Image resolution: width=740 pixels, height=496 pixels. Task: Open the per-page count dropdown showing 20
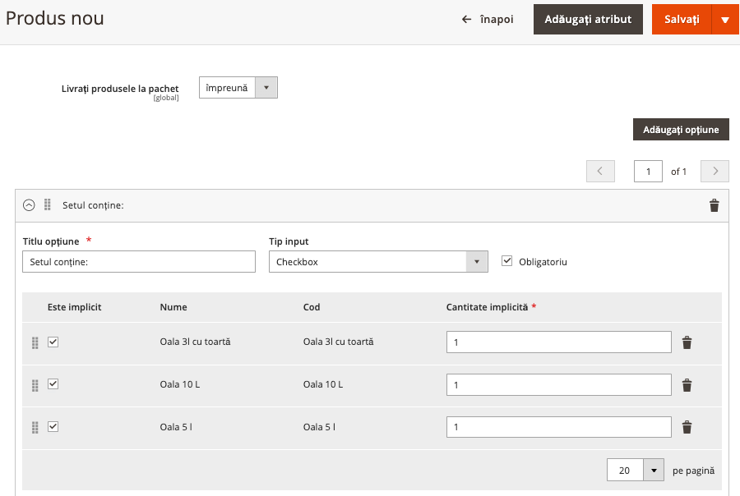point(636,470)
